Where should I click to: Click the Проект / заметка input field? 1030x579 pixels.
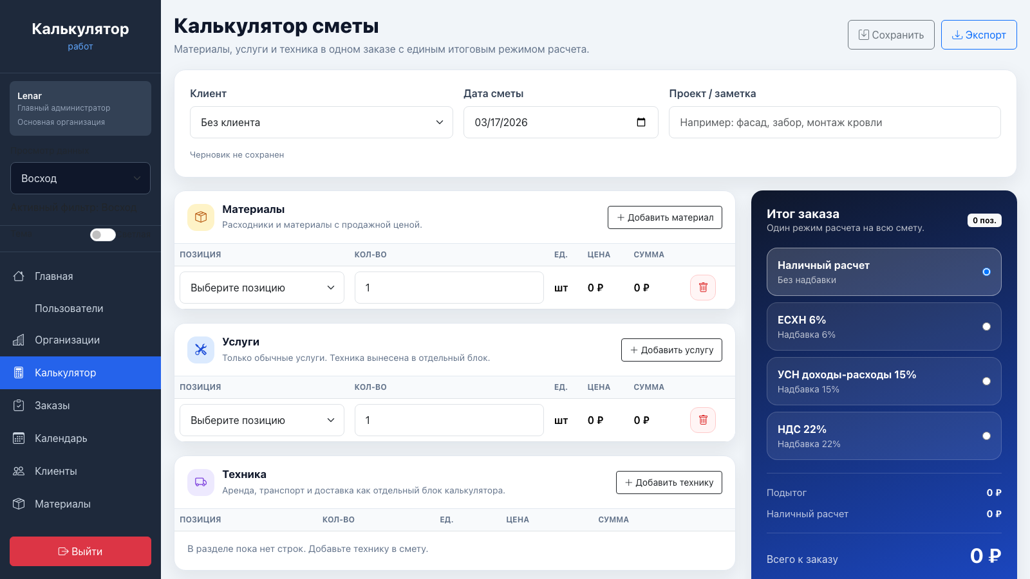click(834, 122)
